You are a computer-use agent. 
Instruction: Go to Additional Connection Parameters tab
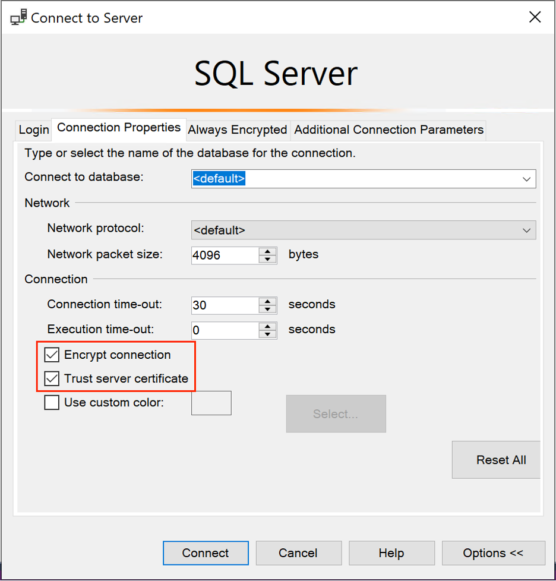(389, 130)
